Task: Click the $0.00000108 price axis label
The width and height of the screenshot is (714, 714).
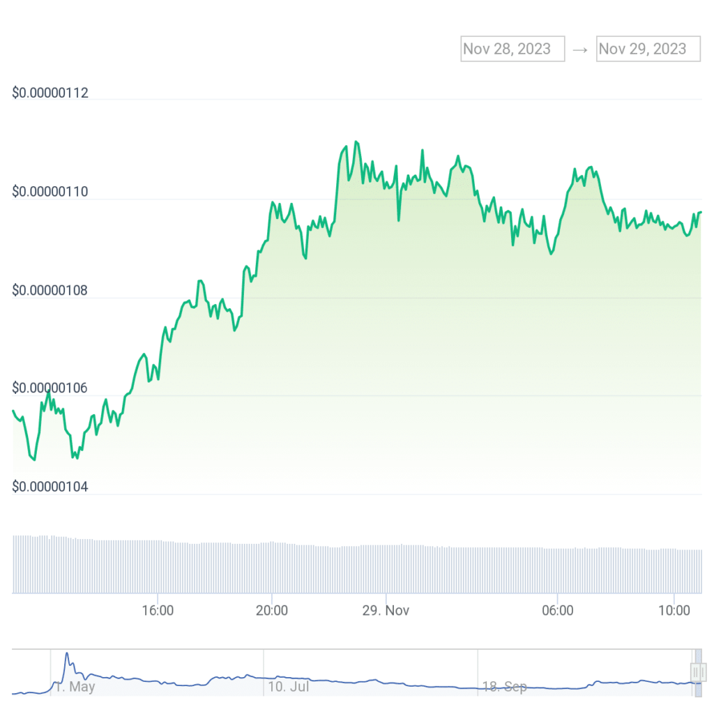Action: [x=50, y=290]
